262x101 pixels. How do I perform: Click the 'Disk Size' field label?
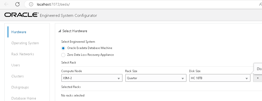195,71
